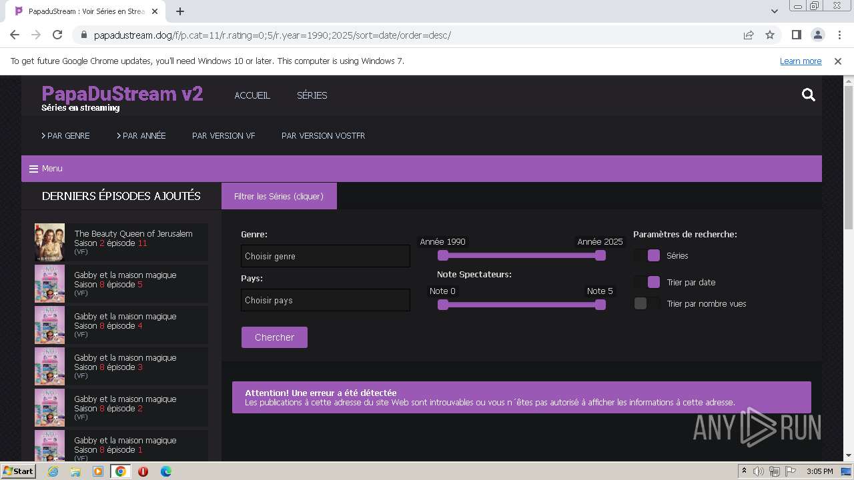Open the SÉRIES menu item

(312, 95)
